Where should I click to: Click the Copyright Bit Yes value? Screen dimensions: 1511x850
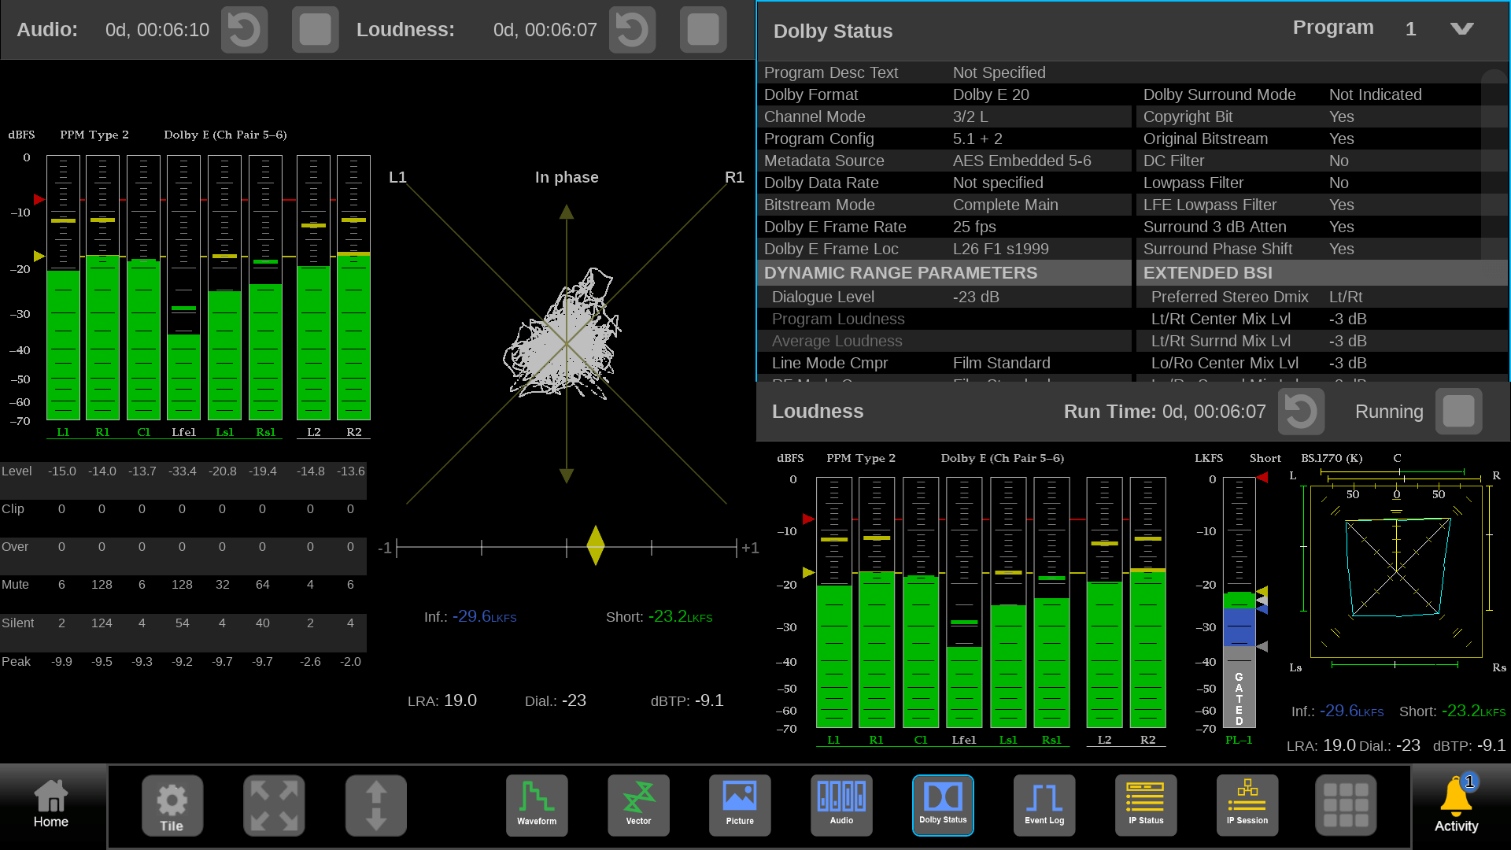1341,116
